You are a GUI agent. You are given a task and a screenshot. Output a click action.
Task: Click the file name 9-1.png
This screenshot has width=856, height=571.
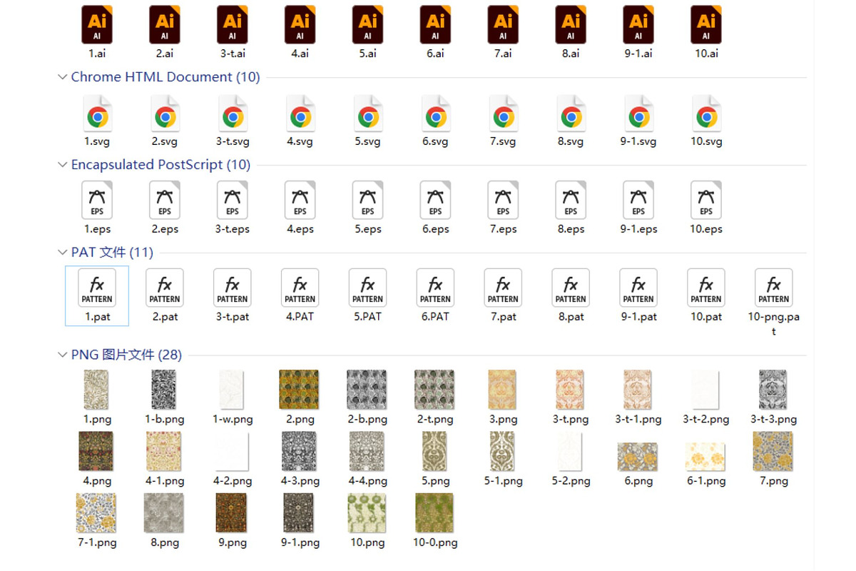pyautogui.click(x=300, y=542)
